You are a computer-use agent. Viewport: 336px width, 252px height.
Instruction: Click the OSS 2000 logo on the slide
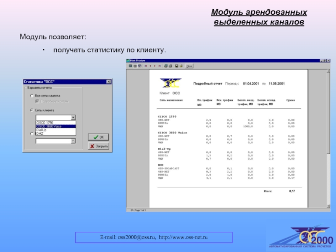point(301,237)
